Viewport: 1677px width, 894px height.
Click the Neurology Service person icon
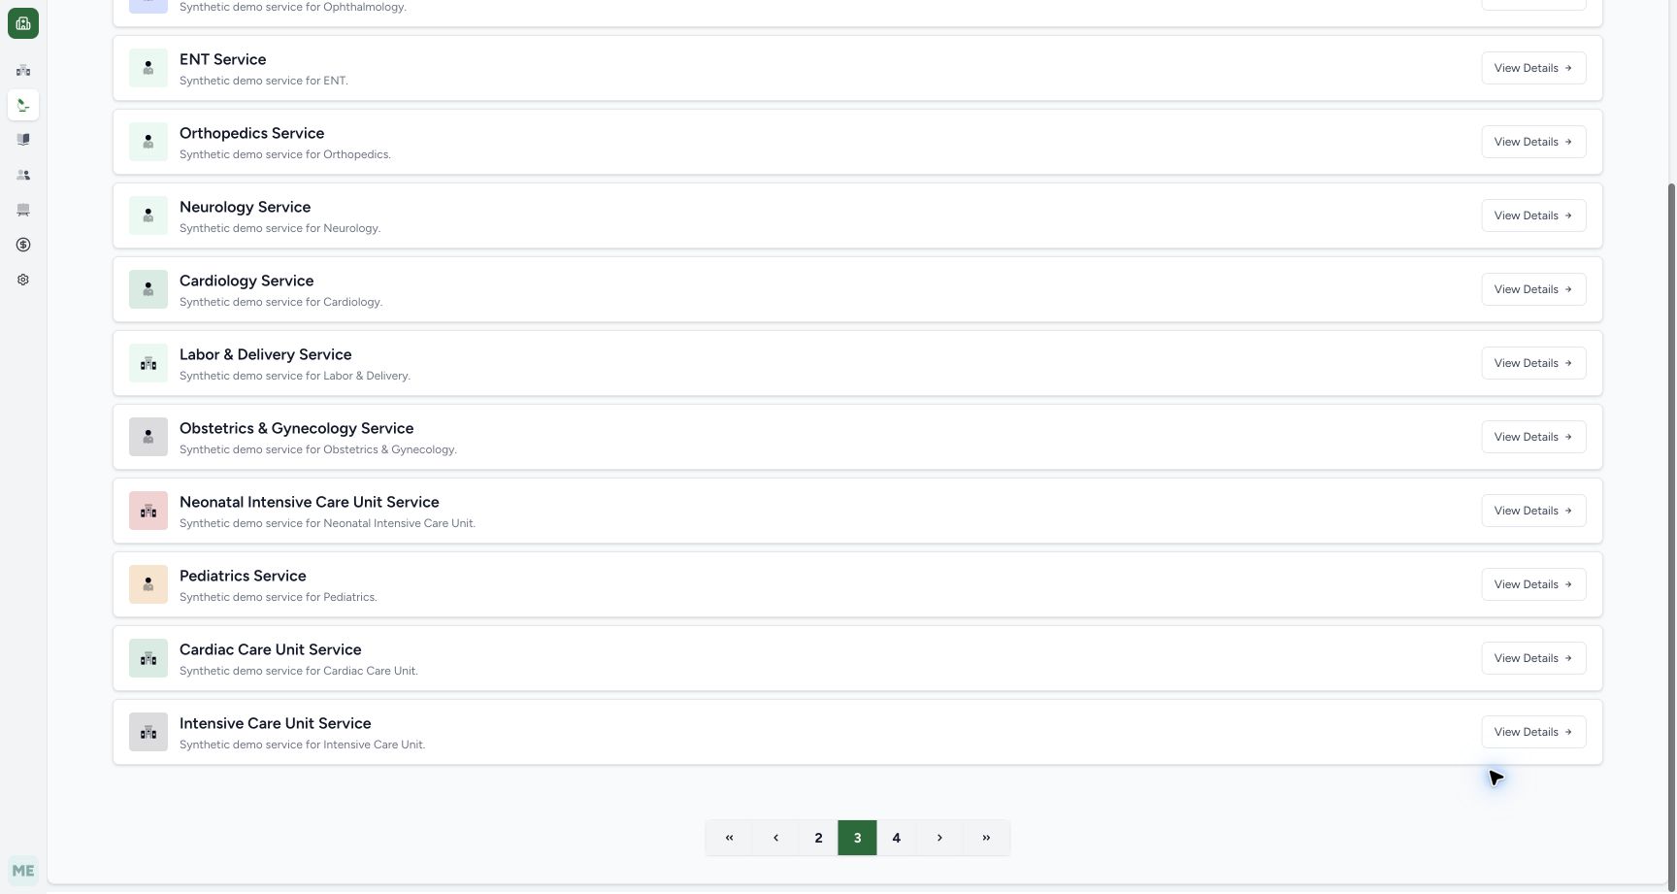(148, 215)
